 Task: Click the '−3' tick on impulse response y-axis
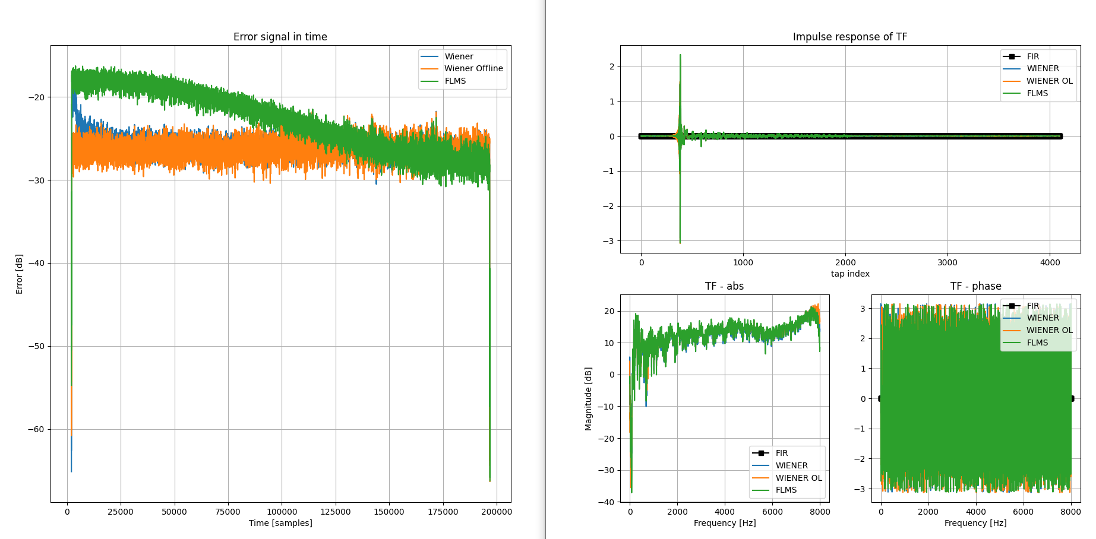pyautogui.click(x=609, y=241)
